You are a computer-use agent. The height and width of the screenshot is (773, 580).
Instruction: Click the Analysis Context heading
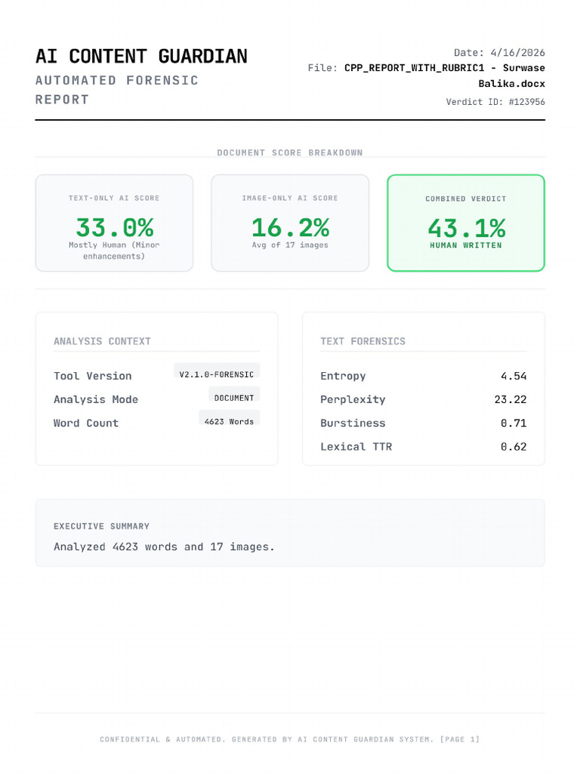tap(102, 341)
